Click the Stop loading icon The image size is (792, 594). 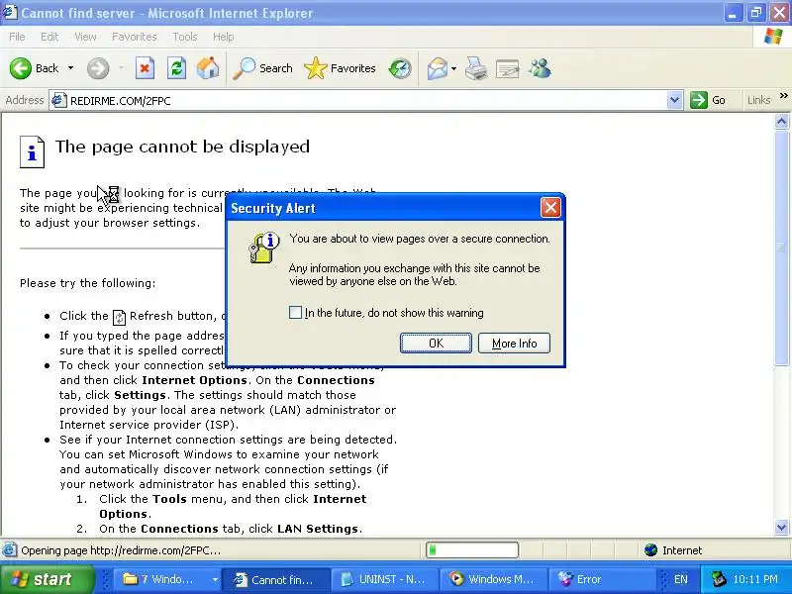click(145, 68)
